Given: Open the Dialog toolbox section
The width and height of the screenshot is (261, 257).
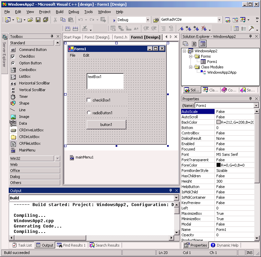Looking at the screenshot, I should [x=35, y=177].
